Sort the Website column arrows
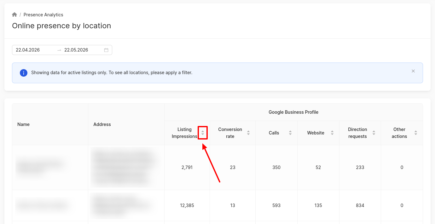Screen dimensions: 435x224 [x=332, y=133]
